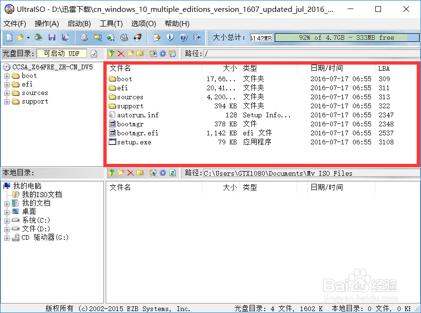The image size is (421, 313).
Task: Click the disc 路径 field showing /
Action: (311, 54)
